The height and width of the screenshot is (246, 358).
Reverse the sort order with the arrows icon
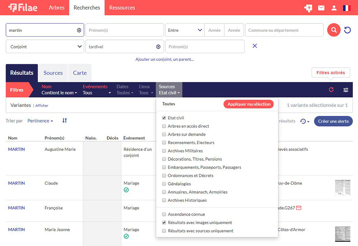click(64, 121)
